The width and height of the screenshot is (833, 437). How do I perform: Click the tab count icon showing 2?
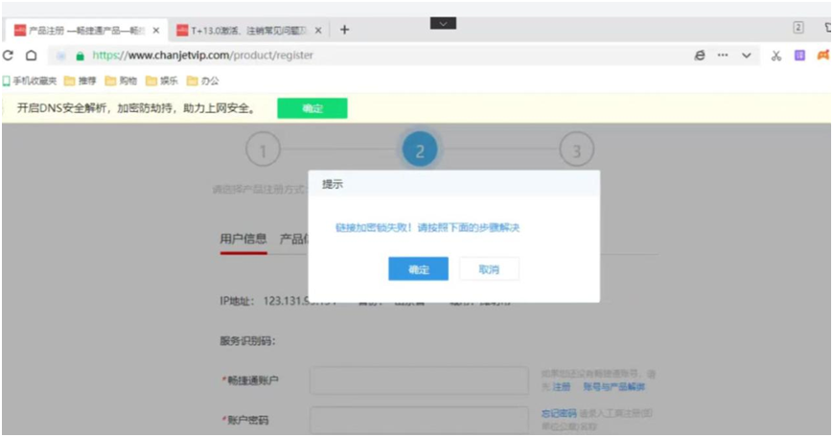(x=798, y=28)
